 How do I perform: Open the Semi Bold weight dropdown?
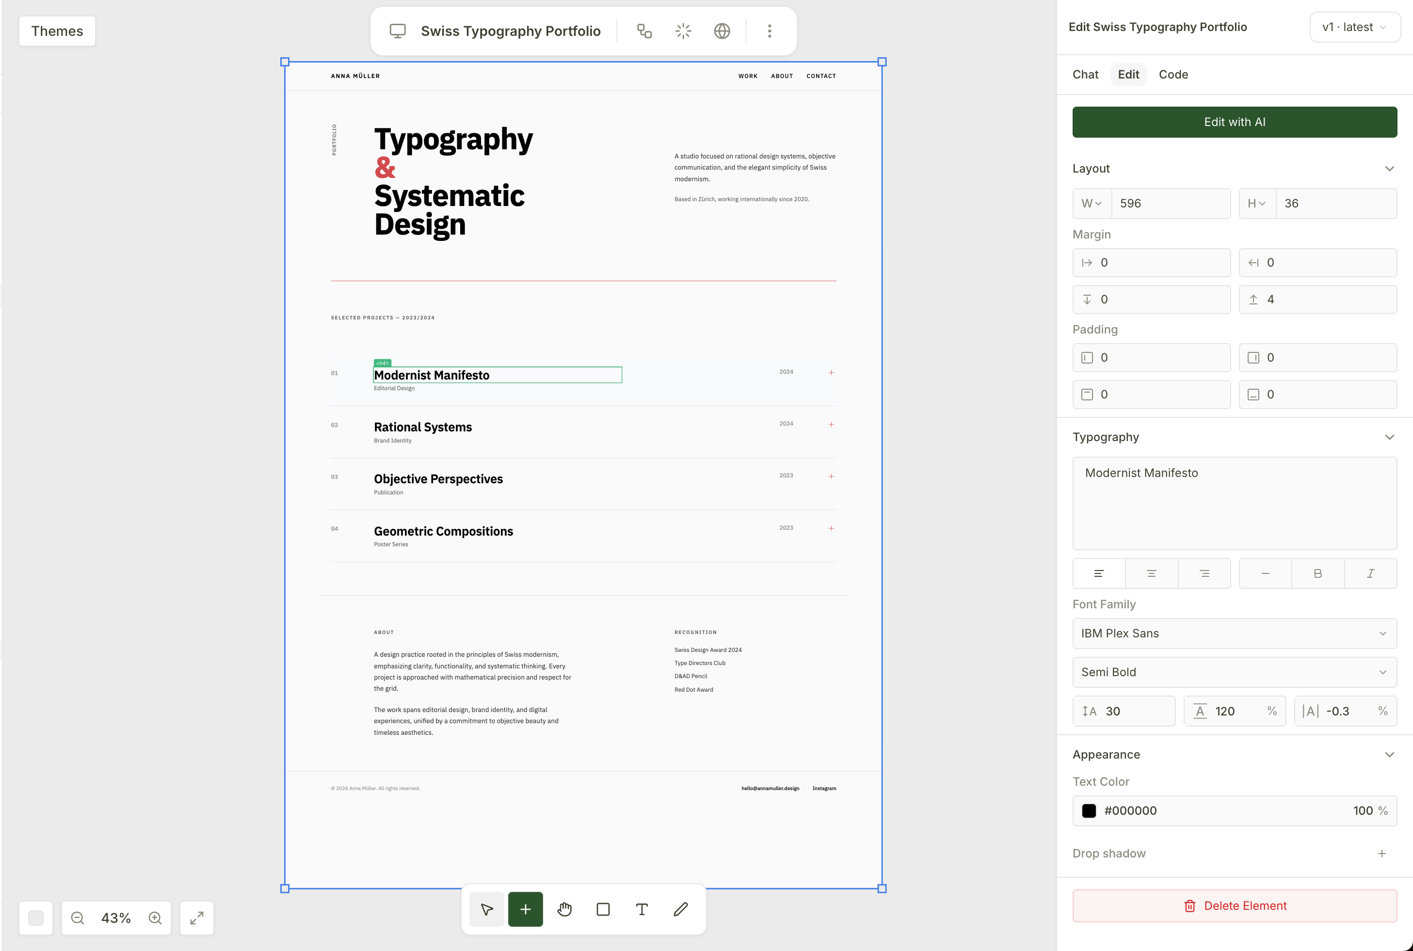[1234, 672]
